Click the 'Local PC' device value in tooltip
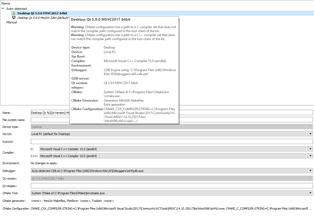Viewport: 314px width, 217px height. pyautogui.click(x=110, y=52)
